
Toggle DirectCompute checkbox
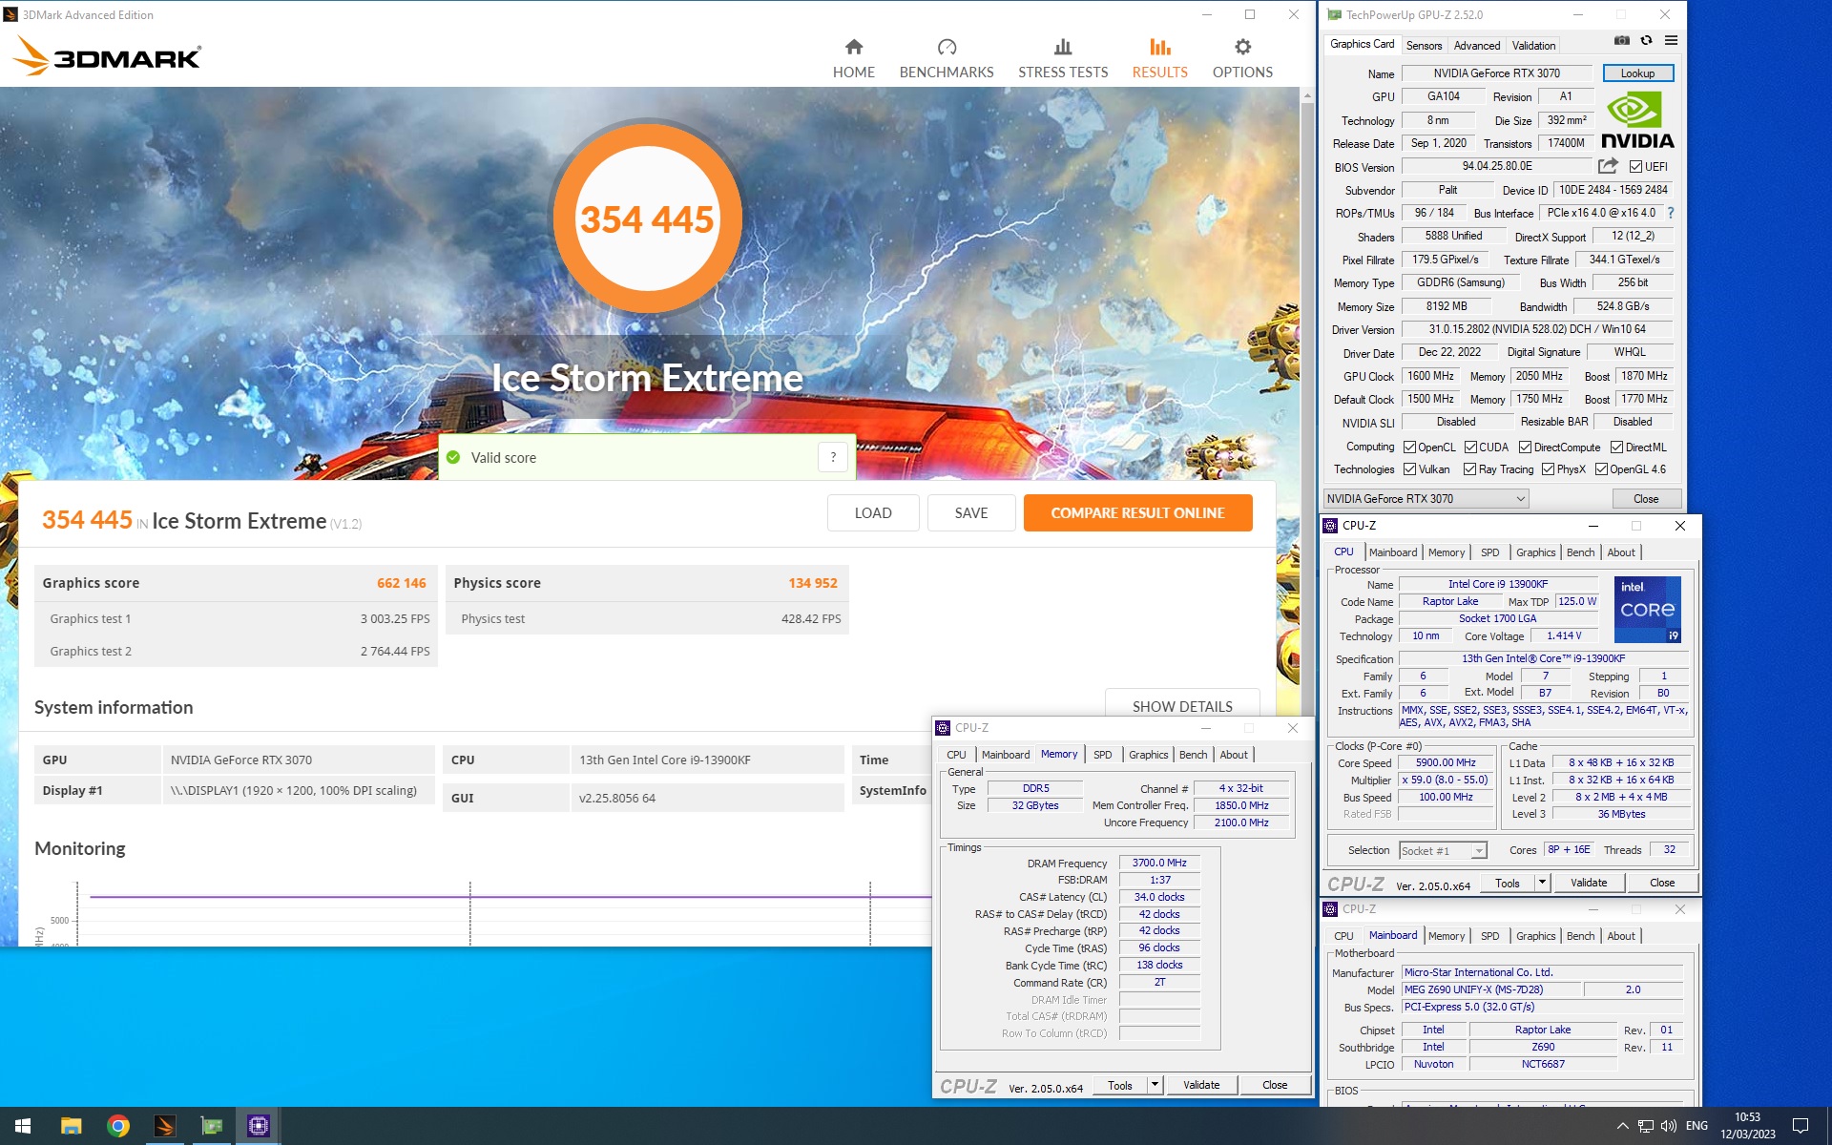pyautogui.click(x=1525, y=448)
